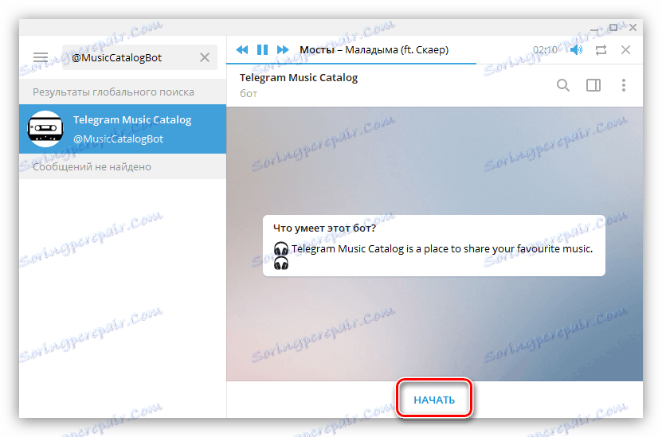662x437 pixels.
Task: Minimize the Telegram window
Action: [x=594, y=29]
